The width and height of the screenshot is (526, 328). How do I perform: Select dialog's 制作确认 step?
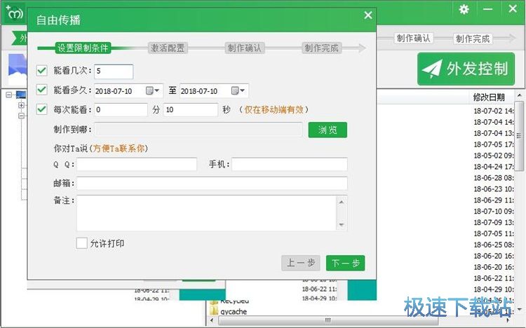pos(244,48)
